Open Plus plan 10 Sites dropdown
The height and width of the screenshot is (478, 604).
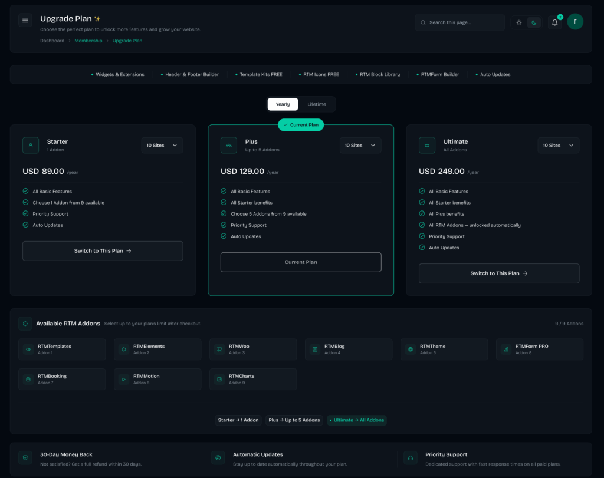[360, 145]
